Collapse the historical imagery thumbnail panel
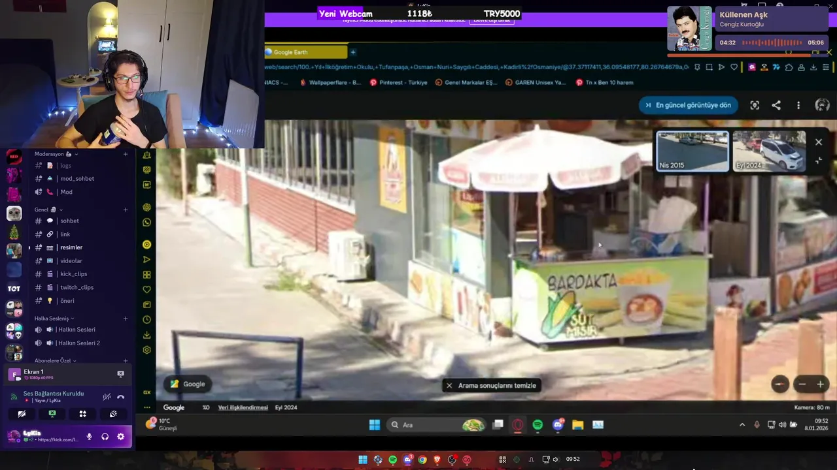This screenshot has width=837, height=470. [819, 161]
